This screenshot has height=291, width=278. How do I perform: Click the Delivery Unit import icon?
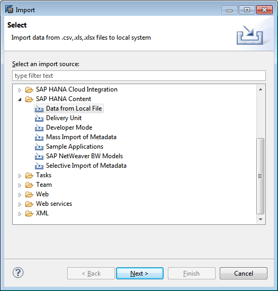39,118
